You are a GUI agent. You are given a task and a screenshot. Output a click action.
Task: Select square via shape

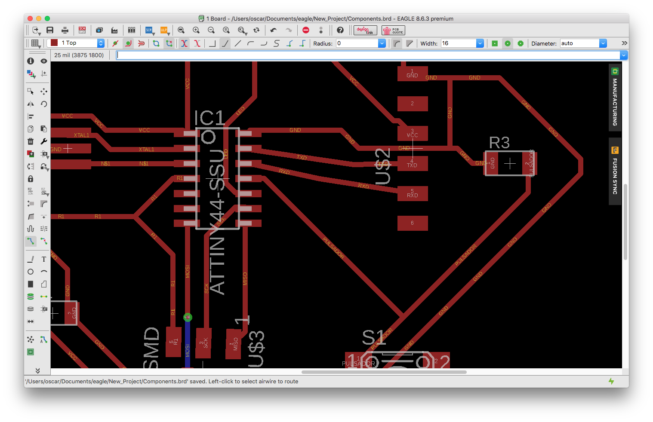pos(495,43)
